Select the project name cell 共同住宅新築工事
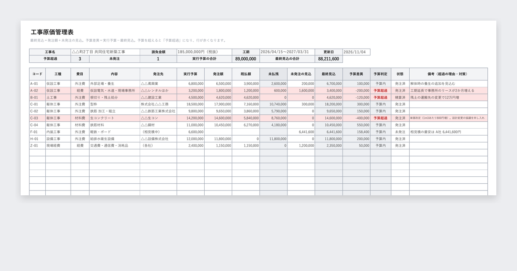The width and height of the screenshot is (517, 271). (x=105, y=52)
